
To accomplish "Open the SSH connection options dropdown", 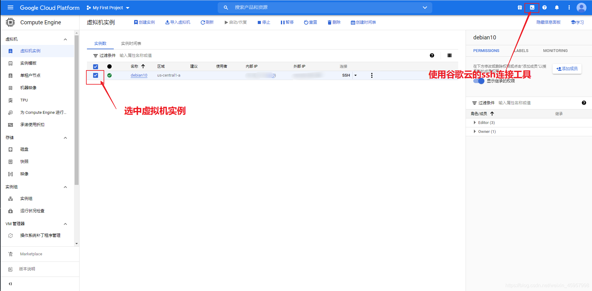I will (x=356, y=75).
